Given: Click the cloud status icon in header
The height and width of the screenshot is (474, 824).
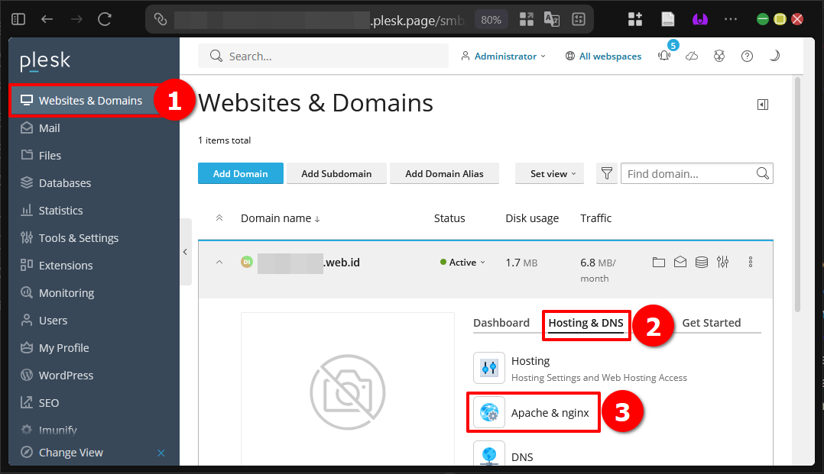Looking at the screenshot, I should pyautogui.click(x=692, y=56).
